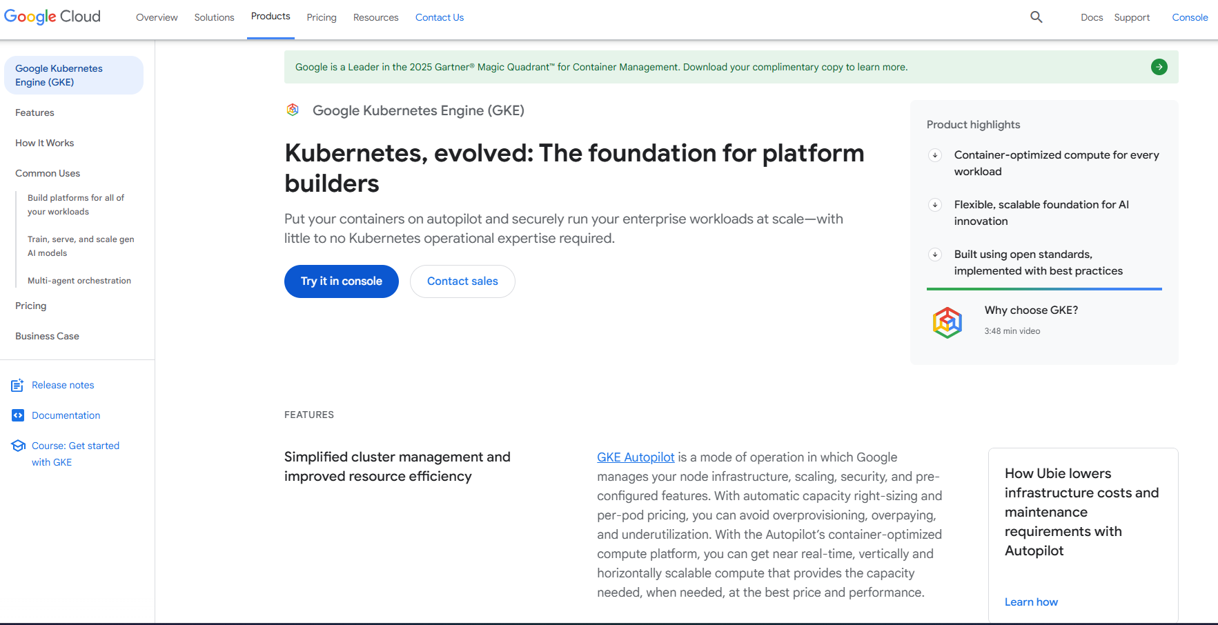The width and height of the screenshot is (1218, 625).
Task: Select the graduation cap course icon
Action: pyautogui.click(x=17, y=446)
